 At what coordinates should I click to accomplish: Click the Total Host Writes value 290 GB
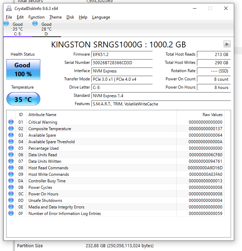[x=214, y=63]
